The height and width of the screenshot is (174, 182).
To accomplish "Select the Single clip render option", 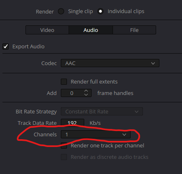I will (61, 11).
